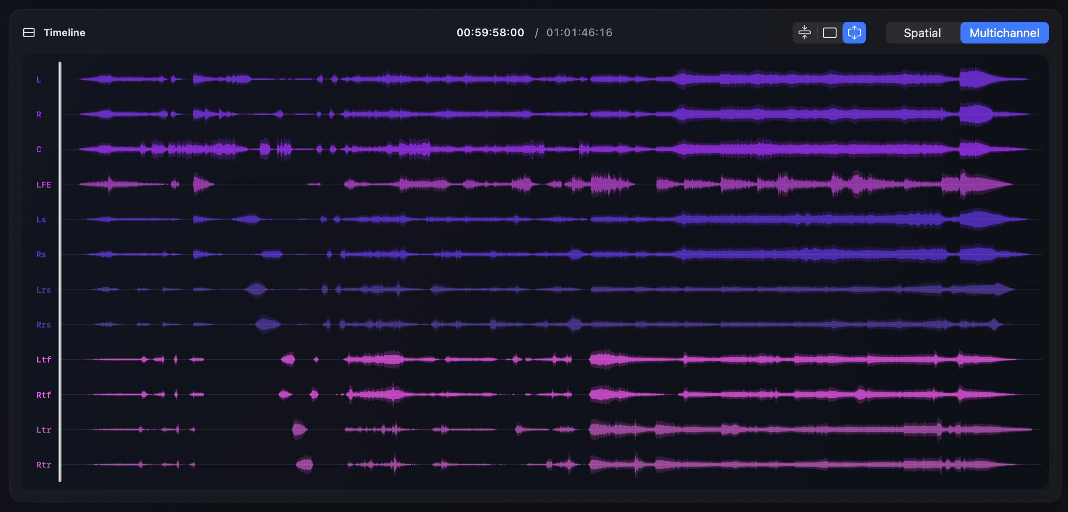
Task: Enable the auto-fit waveform height icon
Action: (x=854, y=32)
